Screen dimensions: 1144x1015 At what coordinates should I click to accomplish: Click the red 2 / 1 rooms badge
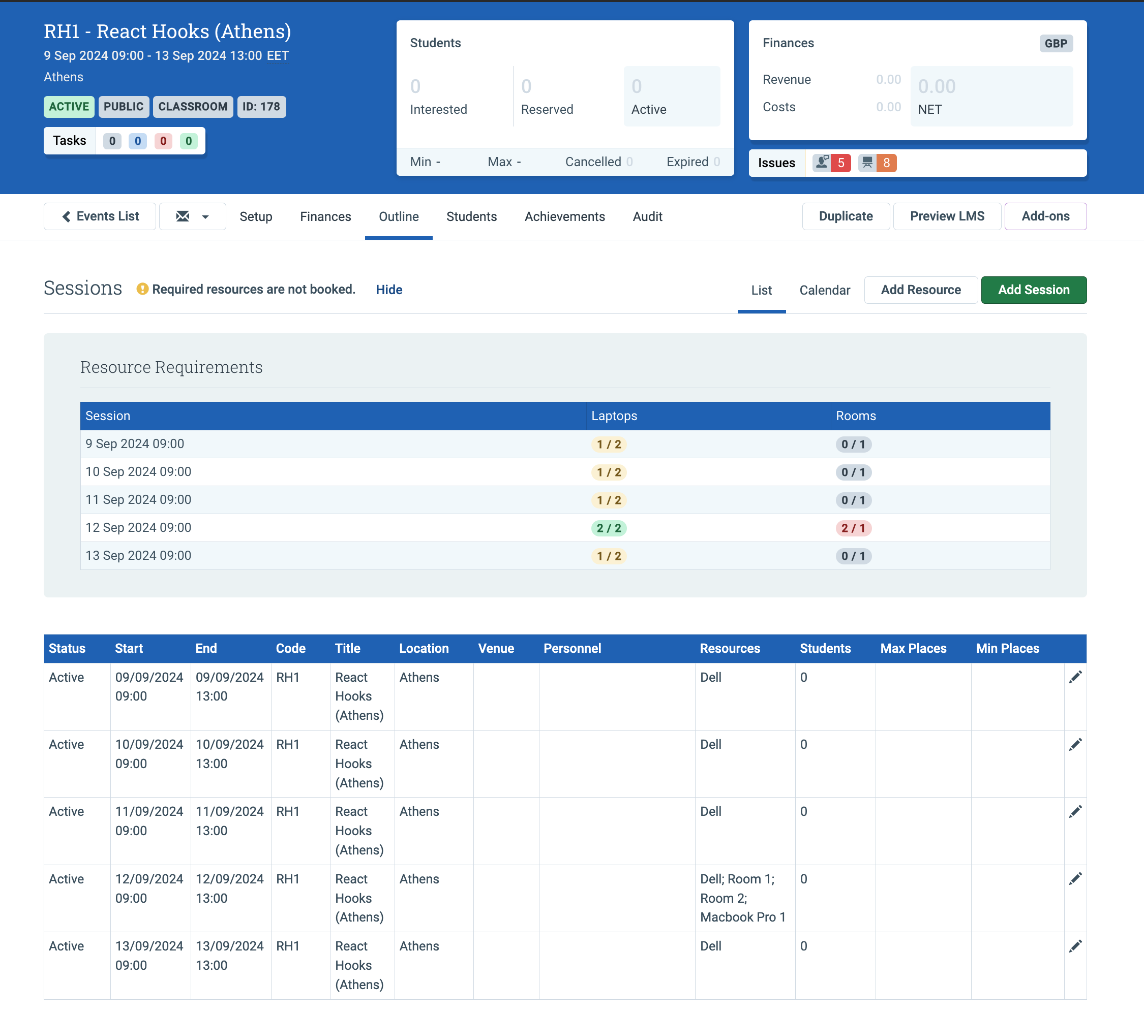coord(853,528)
